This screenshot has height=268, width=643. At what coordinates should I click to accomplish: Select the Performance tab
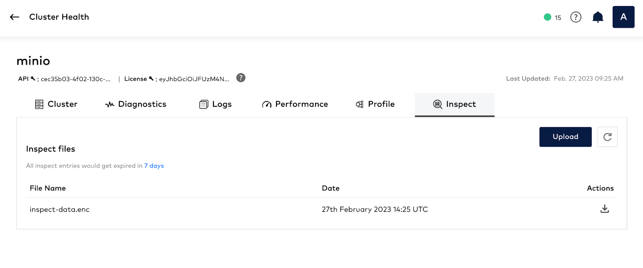(x=295, y=104)
